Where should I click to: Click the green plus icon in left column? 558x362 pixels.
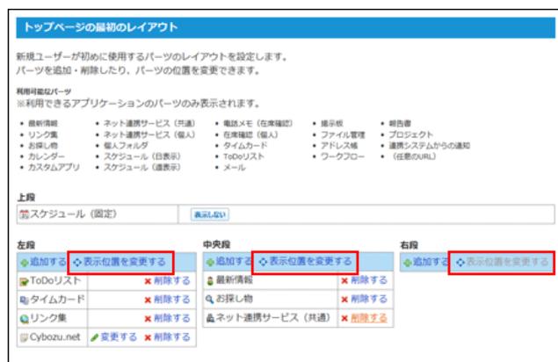coord(25,263)
